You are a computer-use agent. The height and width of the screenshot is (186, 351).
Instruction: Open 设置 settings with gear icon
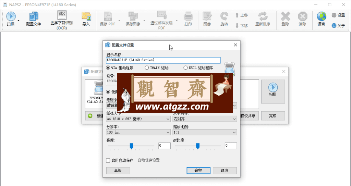(338, 15)
